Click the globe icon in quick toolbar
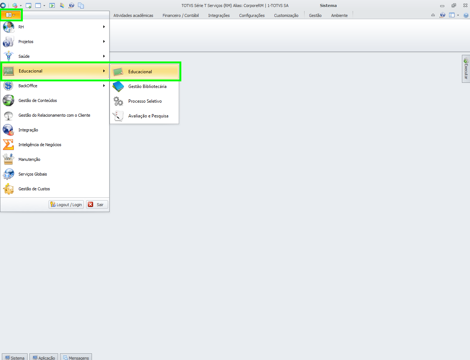 pos(71,6)
